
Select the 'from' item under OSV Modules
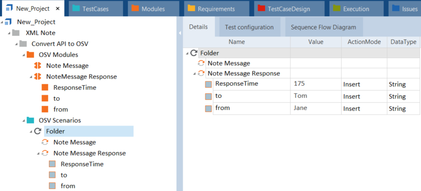[61, 109]
